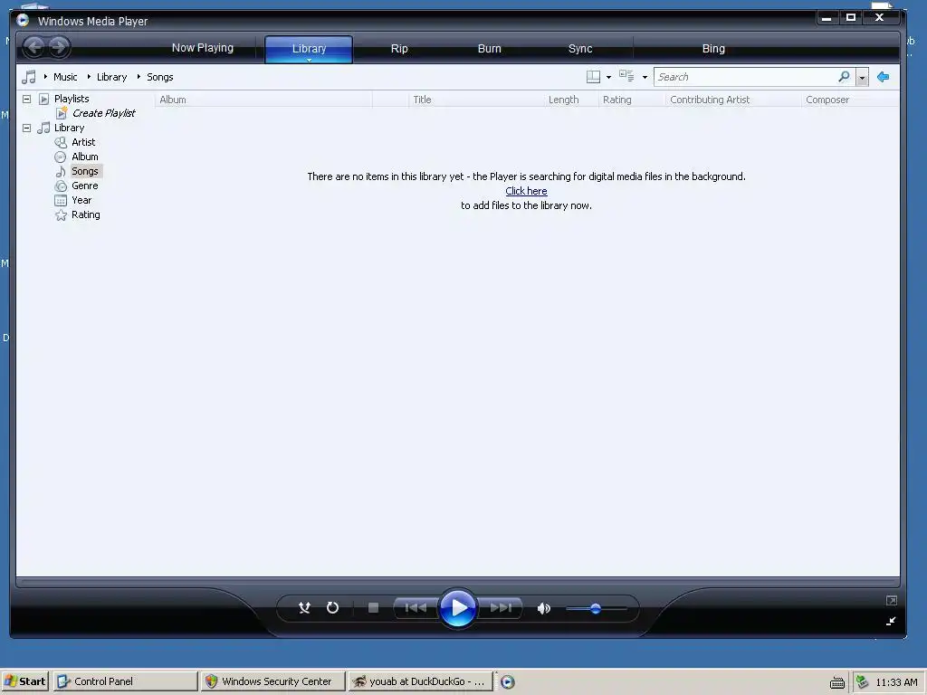Open the Start menu
The image size is (927, 695).
pyautogui.click(x=24, y=681)
